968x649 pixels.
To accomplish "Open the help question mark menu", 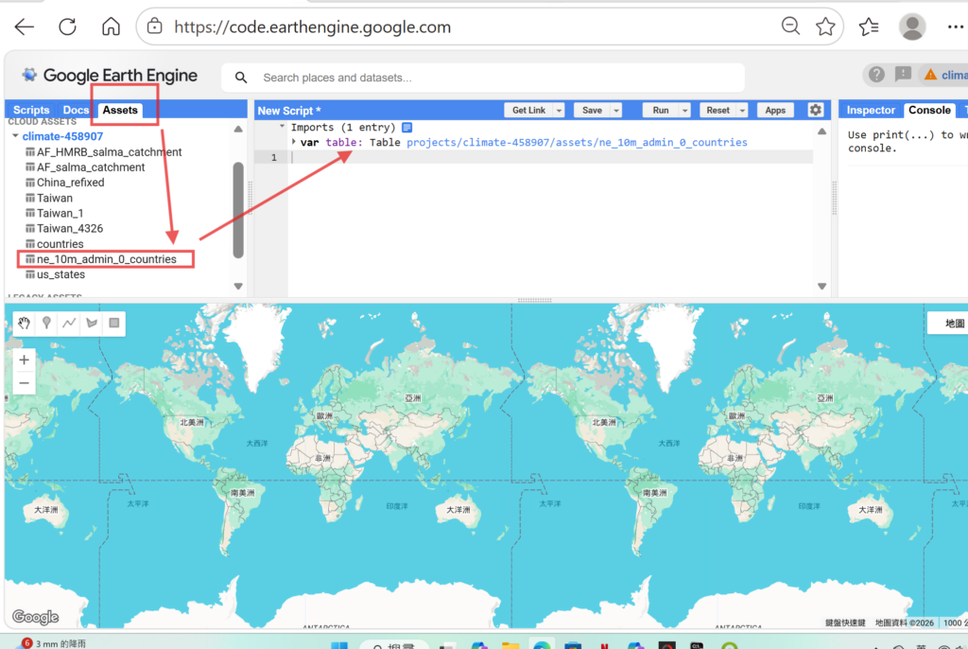I will (876, 75).
